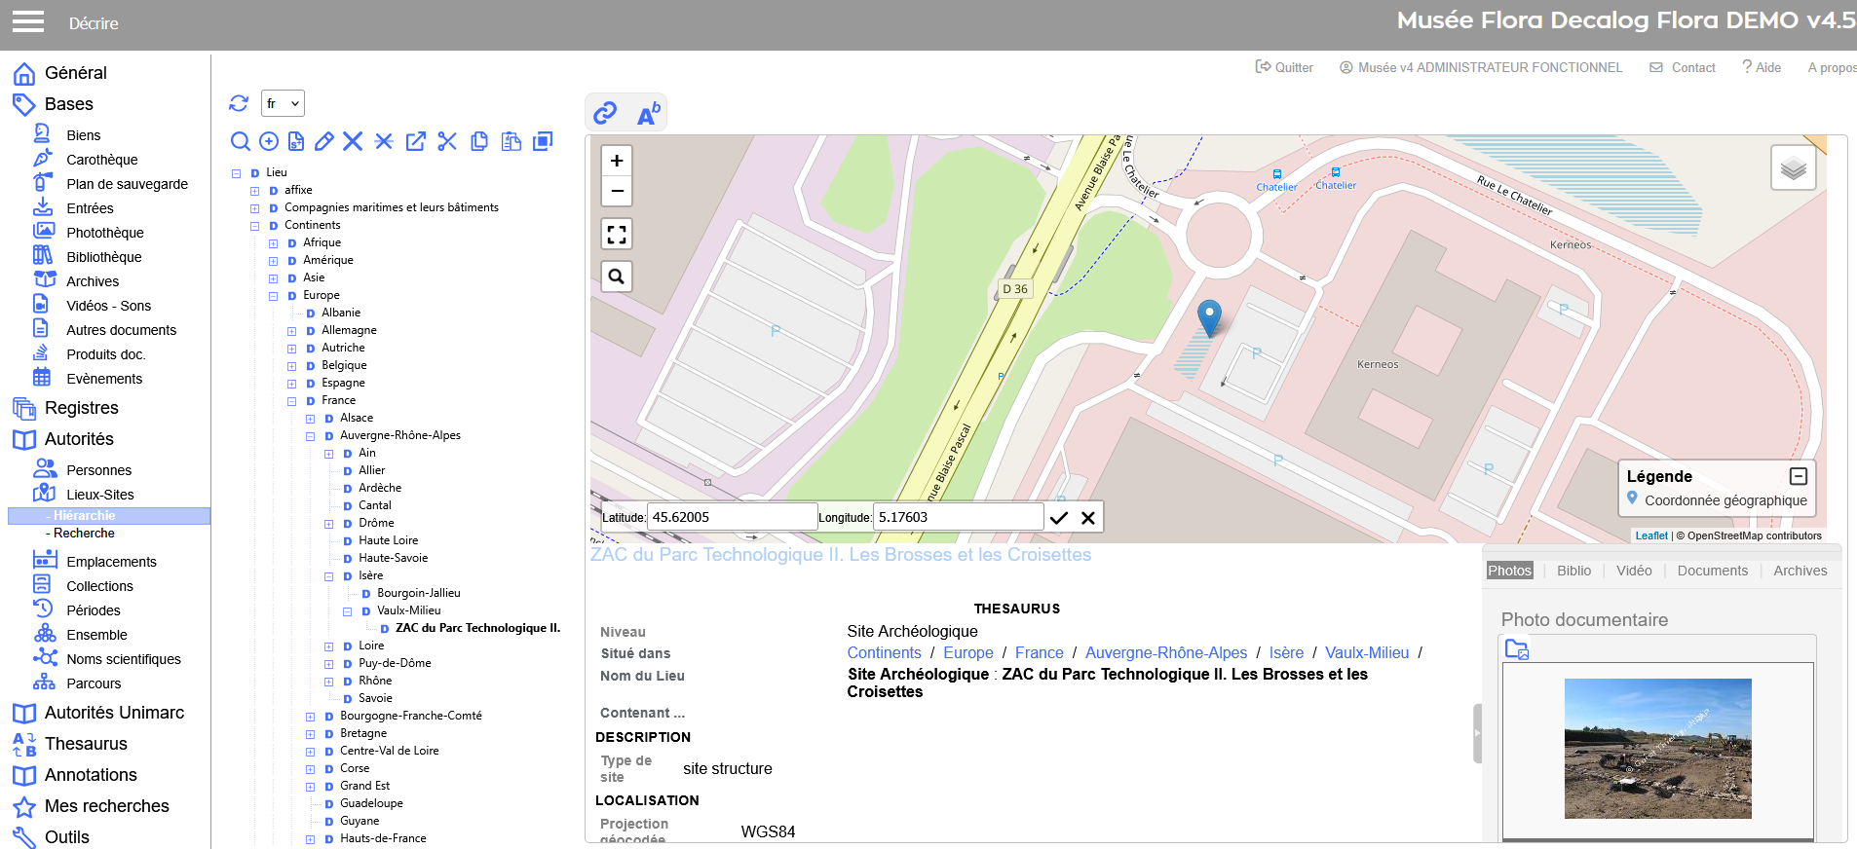Open Thesaurus in the sidebar menu
Image resolution: width=1857 pixels, height=849 pixels.
click(86, 744)
